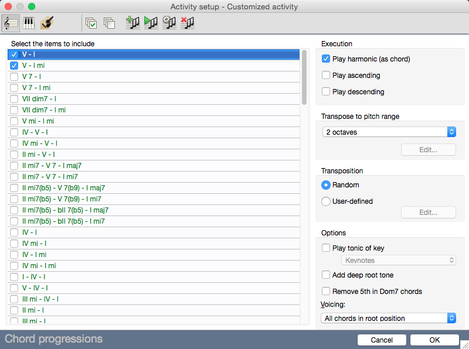The width and height of the screenshot is (469, 349).
Task: Select the IV - I row
Action: click(x=154, y=232)
